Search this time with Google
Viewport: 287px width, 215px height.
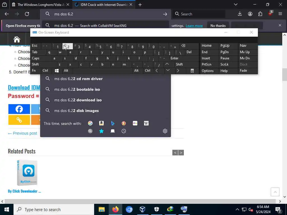tap(90, 123)
